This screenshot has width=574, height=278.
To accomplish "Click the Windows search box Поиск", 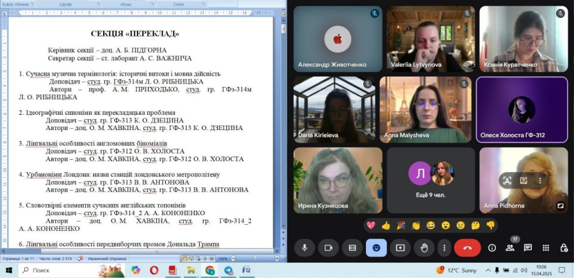I will [56, 270].
